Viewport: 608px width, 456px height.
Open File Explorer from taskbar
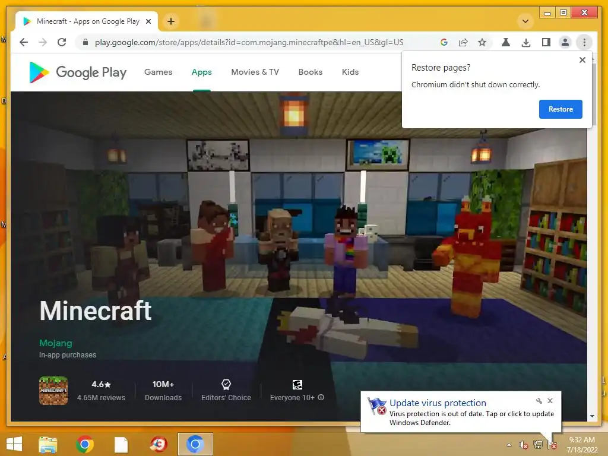click(47, 444)
